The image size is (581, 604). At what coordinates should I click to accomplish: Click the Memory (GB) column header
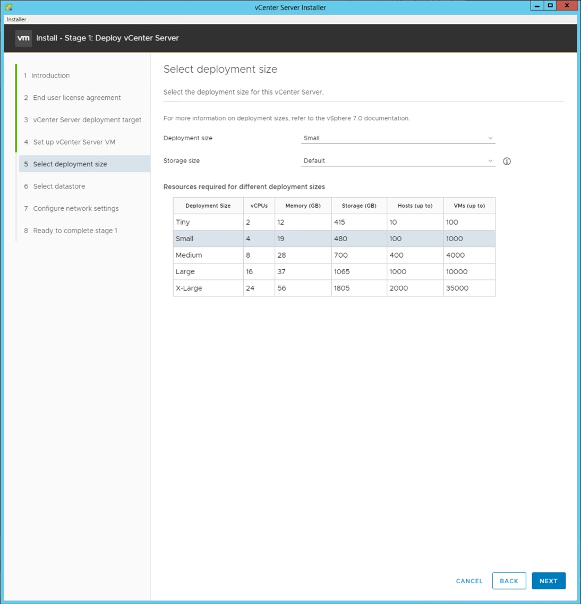303,206
